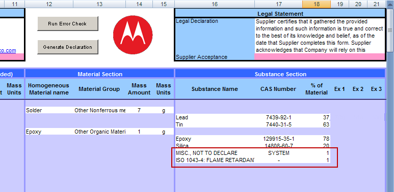The width and height of the screenshot is (394, 192).
Task: Select column header 16
Action: click(215, 4)
